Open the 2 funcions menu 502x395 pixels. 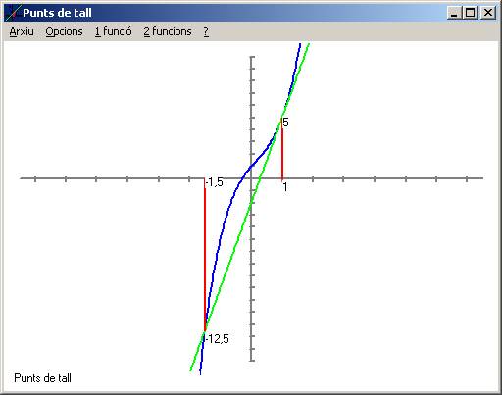pos(168,31)
